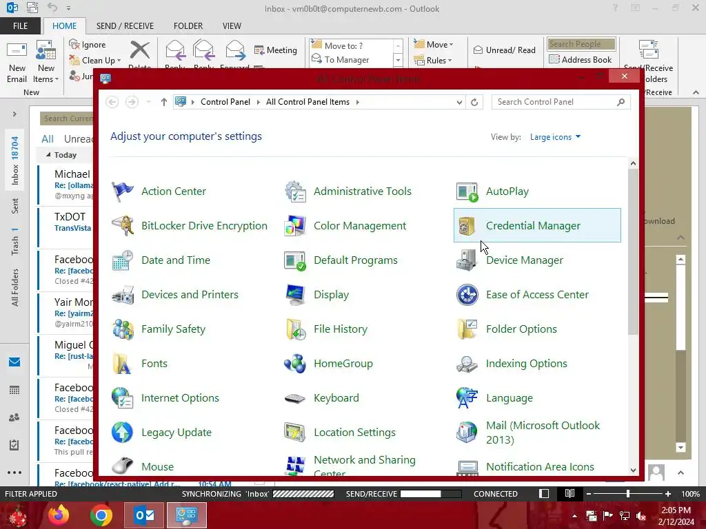Open Legacy Update icon

(123, 433)
